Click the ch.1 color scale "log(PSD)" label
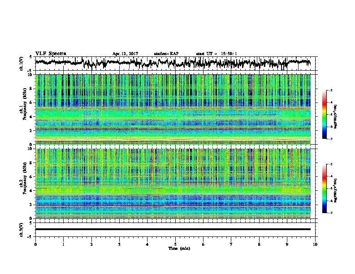Viewport: 355px width, 274px height. (336, 116)
